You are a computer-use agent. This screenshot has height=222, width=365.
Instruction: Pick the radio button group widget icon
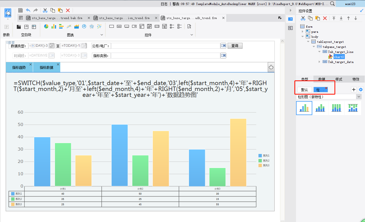click(172, 27)
